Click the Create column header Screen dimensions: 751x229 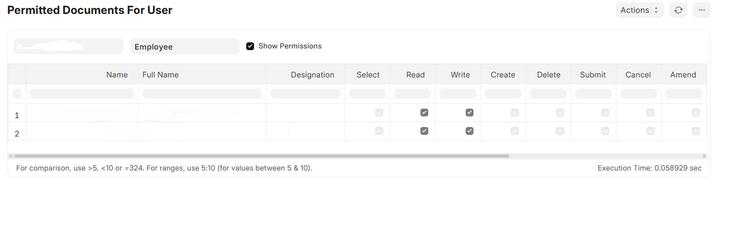point(503,75)
